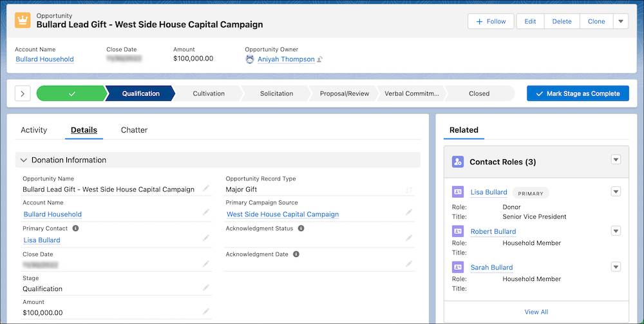
Task: Select the completed green stage step
Action: [72, 93]
